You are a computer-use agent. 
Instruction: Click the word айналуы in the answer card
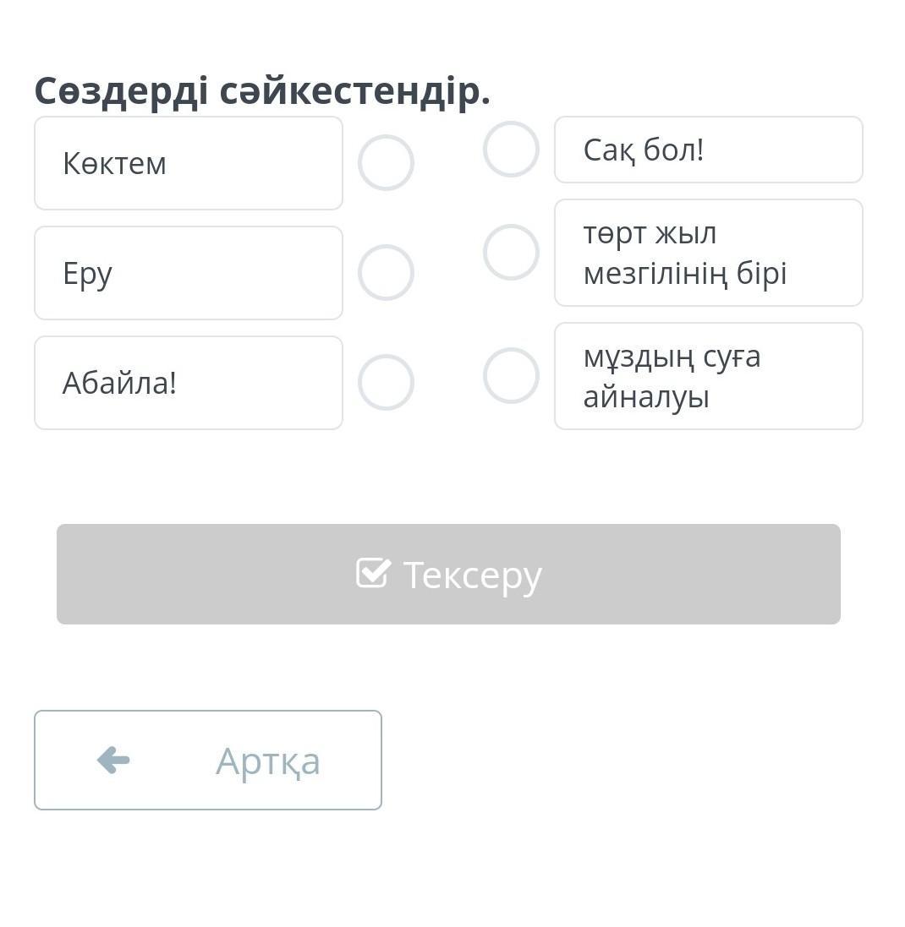point(646,396)
